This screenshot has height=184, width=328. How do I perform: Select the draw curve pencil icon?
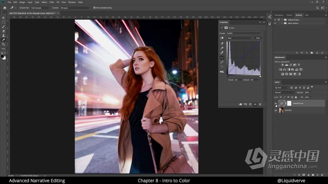click(x=222, y=62)
